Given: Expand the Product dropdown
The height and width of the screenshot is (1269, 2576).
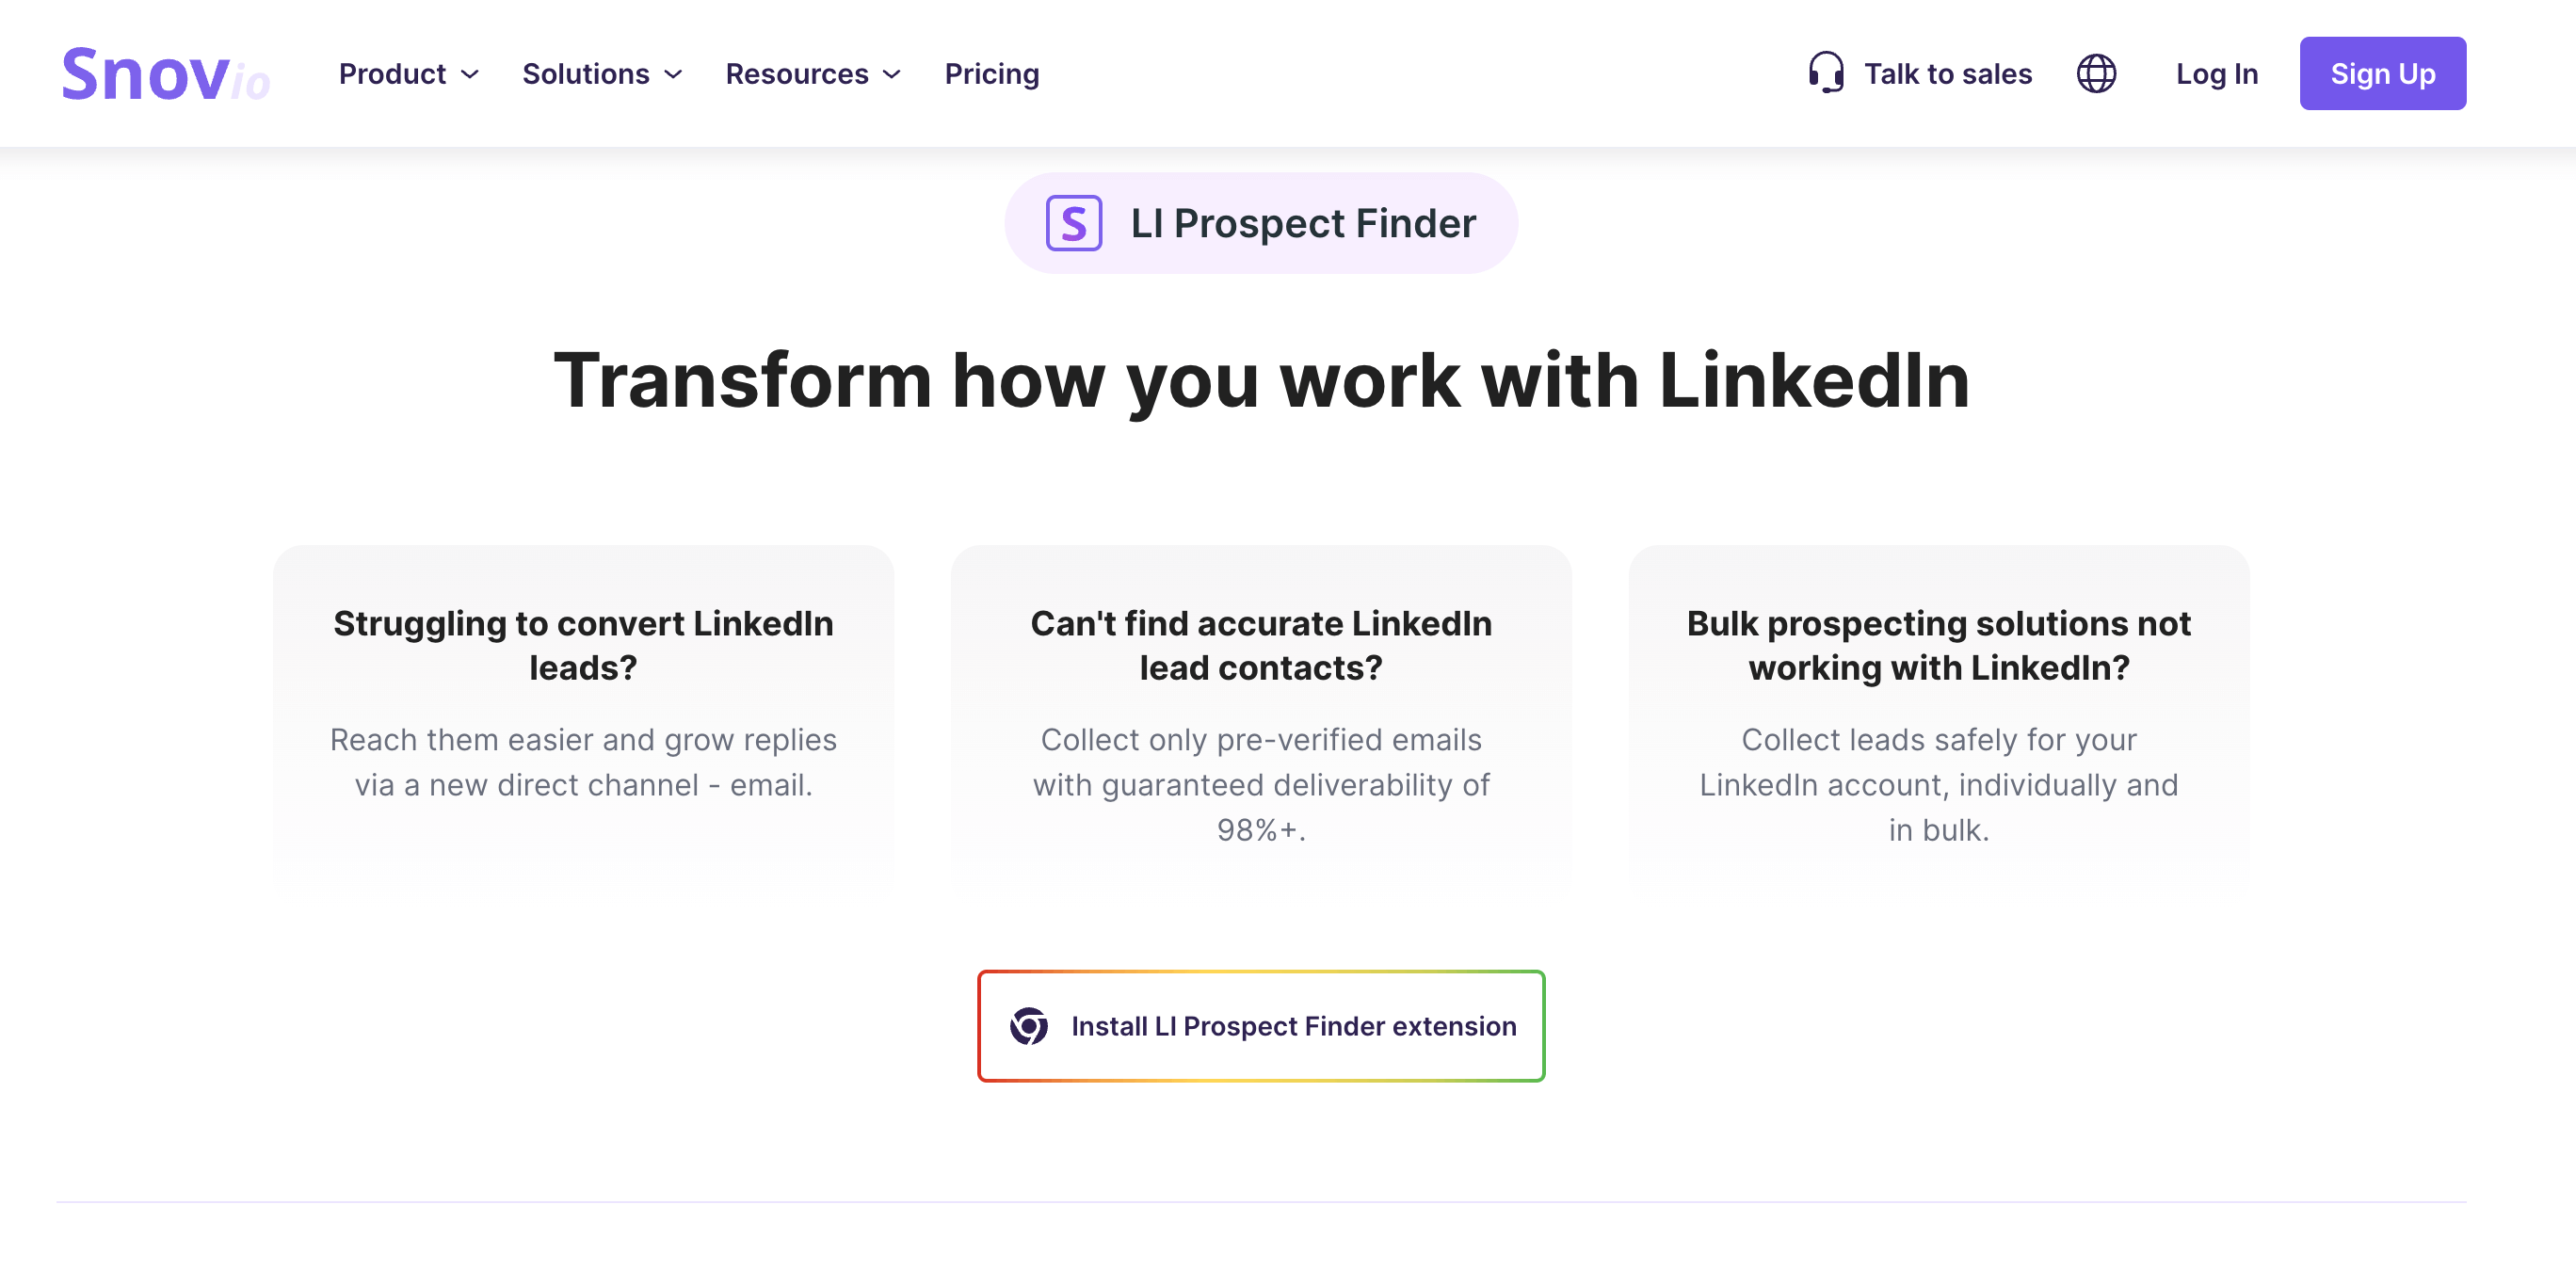Looking at the screenshot, I should tap(408, 73).
